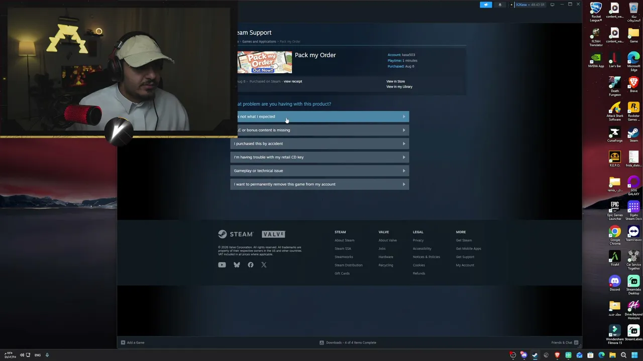The image size is (643, 361).
Task: Open Steam's X (Twitter) page icon
Action: [x=264, y=265]
